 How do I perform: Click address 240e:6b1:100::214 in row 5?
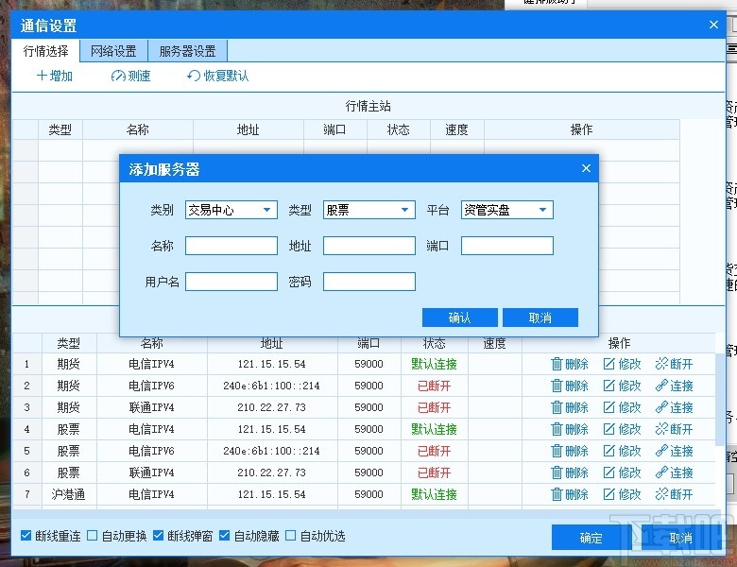point(272,451)
